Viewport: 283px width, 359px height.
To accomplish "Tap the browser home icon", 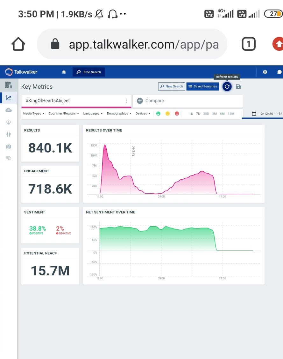I will [x=18, y=44].
